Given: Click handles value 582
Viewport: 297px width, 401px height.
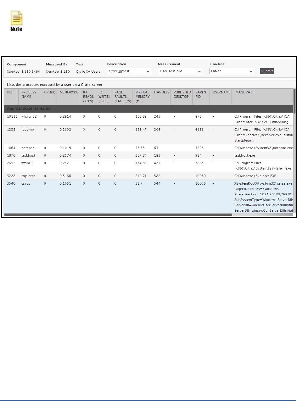Looking at the screenshot, I should [x=157, y=176].
